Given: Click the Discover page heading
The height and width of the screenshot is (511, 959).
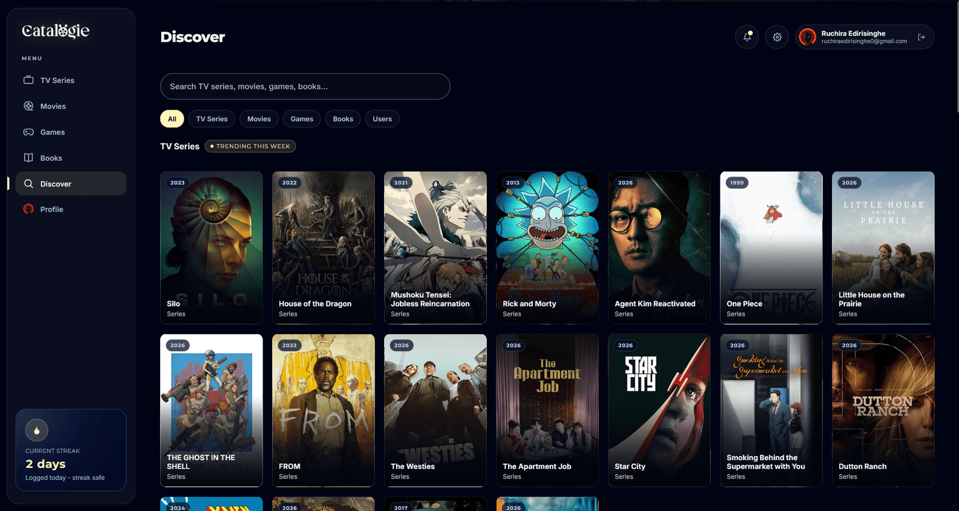Looking at the screenshot, I should (x=192, y=37).
